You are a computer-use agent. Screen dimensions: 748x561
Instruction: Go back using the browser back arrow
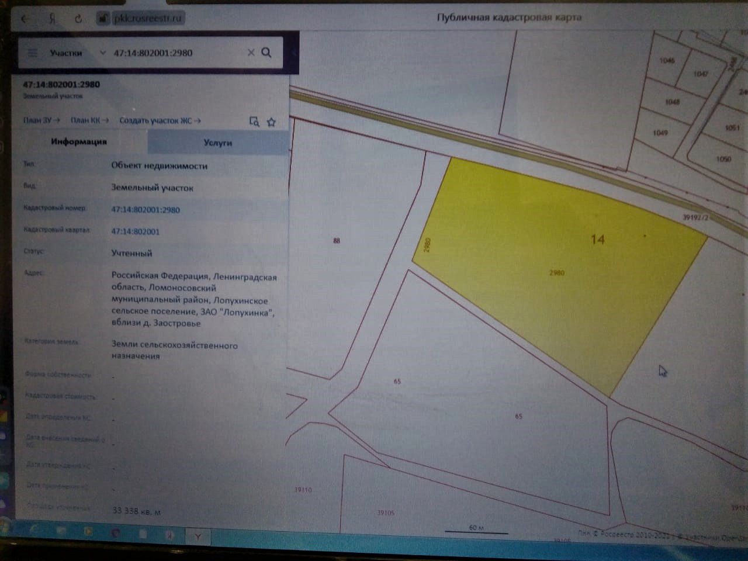tap(25, 19)
